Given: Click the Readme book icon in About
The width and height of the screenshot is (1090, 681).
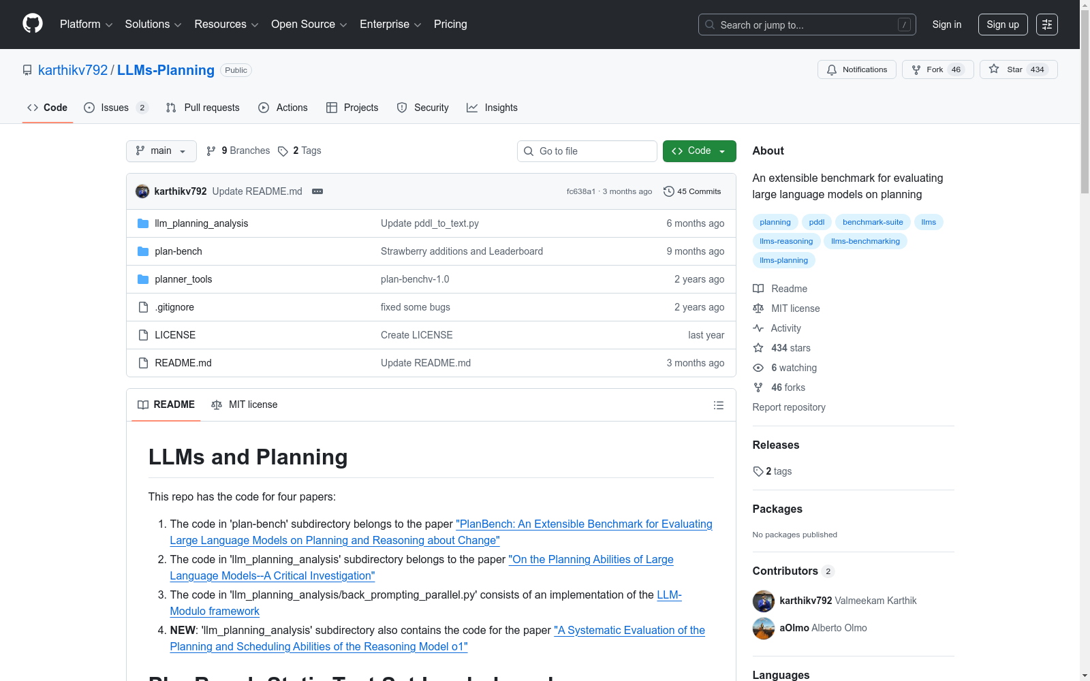Looking at the screenshot, I should (x=758, y=289).
